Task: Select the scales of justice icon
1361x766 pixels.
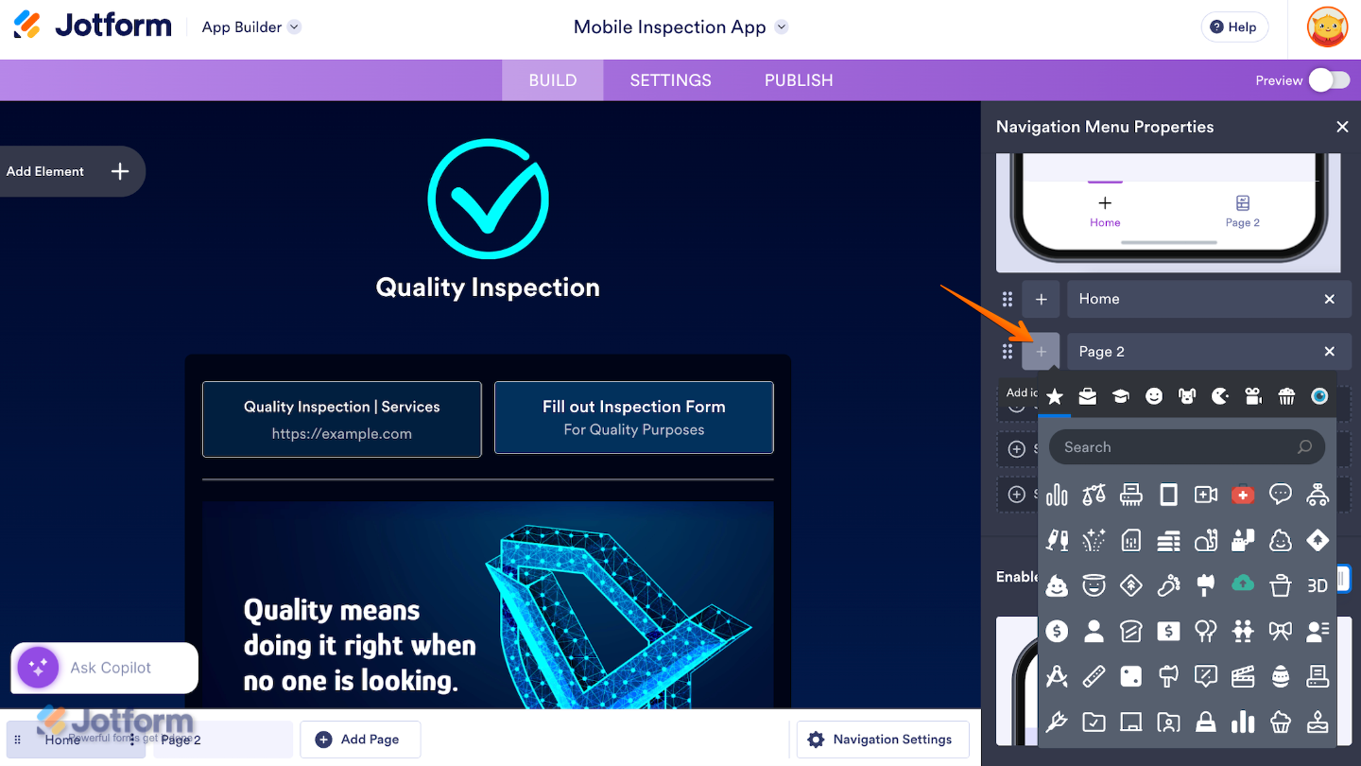Action: 1094,495
